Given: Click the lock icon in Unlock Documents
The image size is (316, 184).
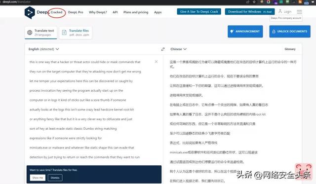Looking at the screenshot, I should tap(274, 32).
